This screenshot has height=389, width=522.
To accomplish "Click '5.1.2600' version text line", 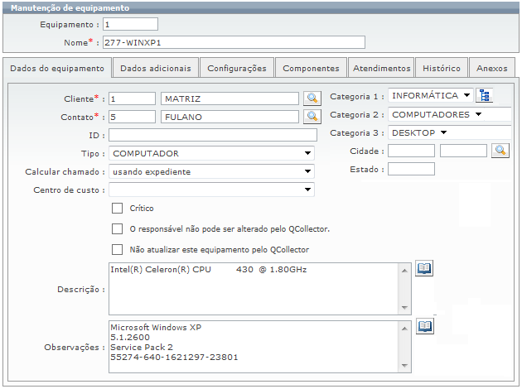I will [x=130, y=337].
